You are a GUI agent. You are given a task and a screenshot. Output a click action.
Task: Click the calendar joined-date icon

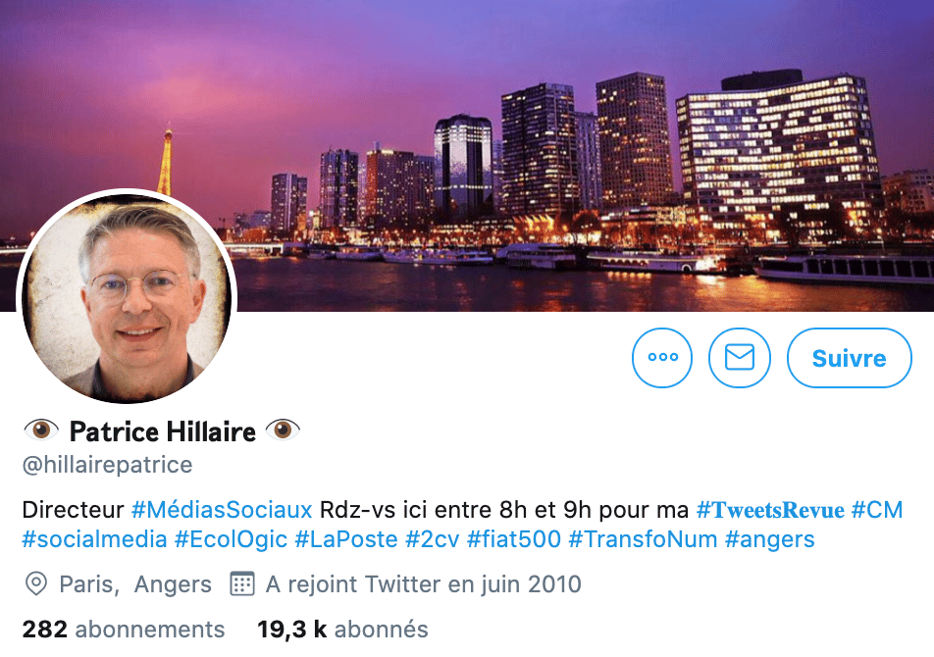[x=241, y=583]
